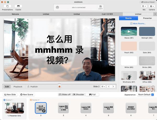Go to previous slide arrow

pos(109,86)
